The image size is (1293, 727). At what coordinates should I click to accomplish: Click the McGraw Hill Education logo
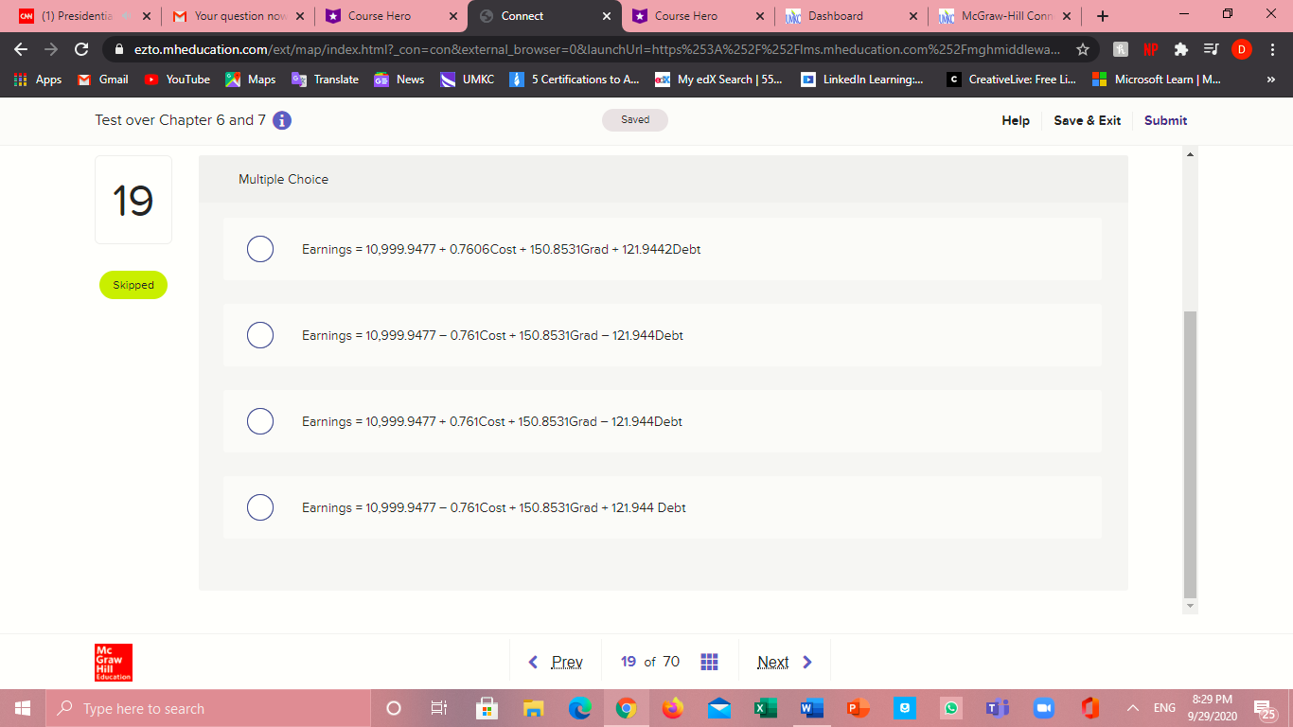coord(114,663)
